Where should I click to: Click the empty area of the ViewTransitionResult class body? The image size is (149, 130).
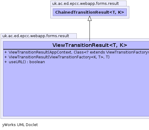pos(76,90)
